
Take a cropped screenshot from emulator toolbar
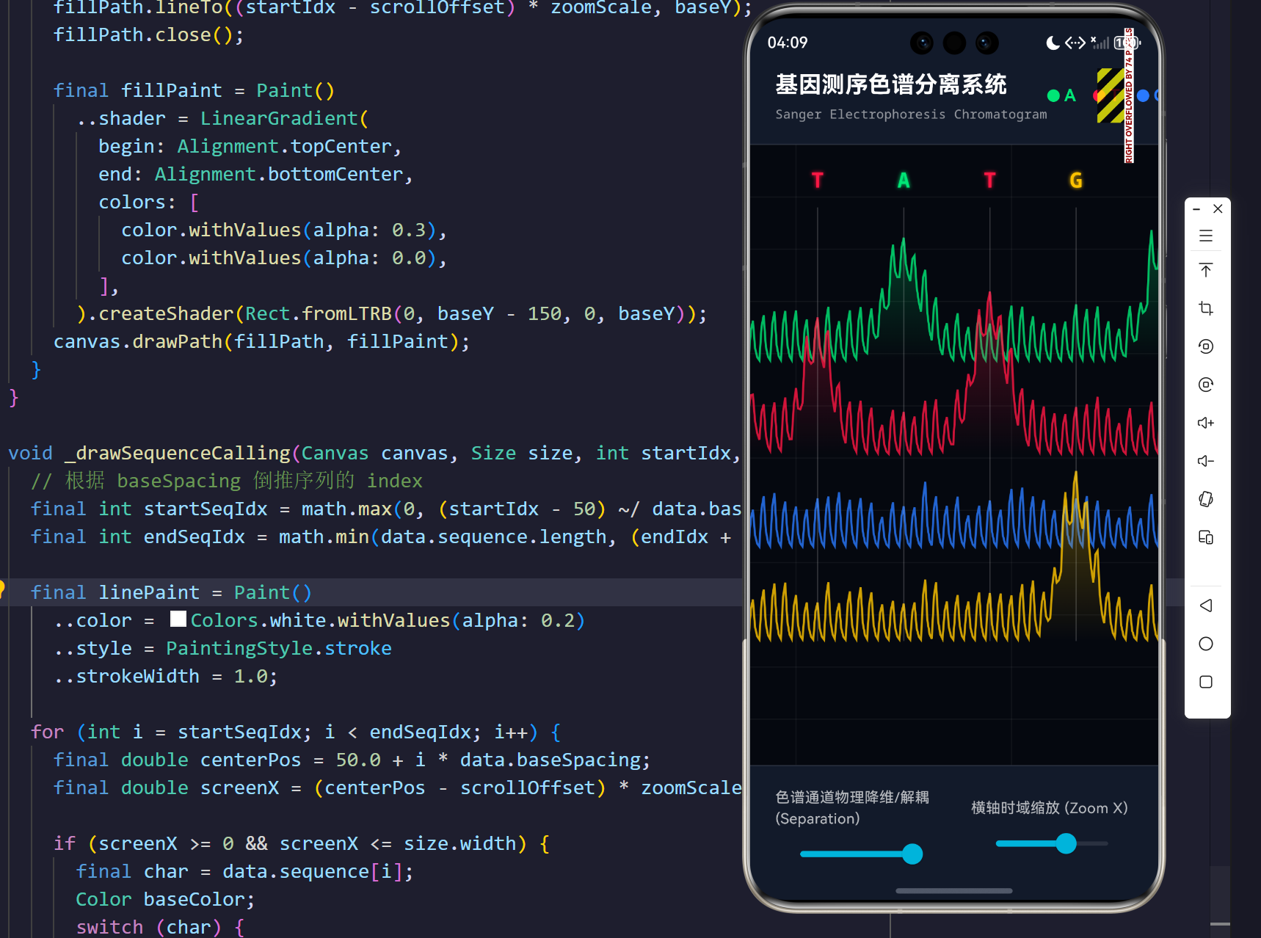[1206, 308]
